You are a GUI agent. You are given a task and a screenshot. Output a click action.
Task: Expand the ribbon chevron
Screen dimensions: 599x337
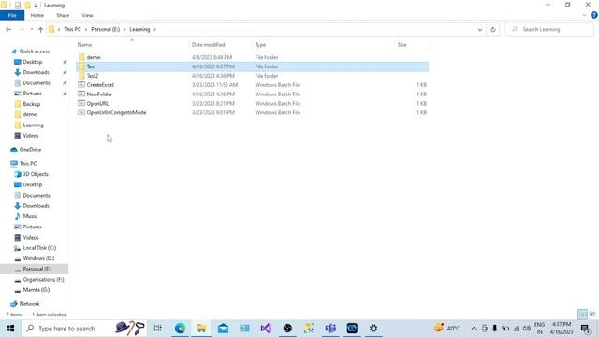point(584,15)
